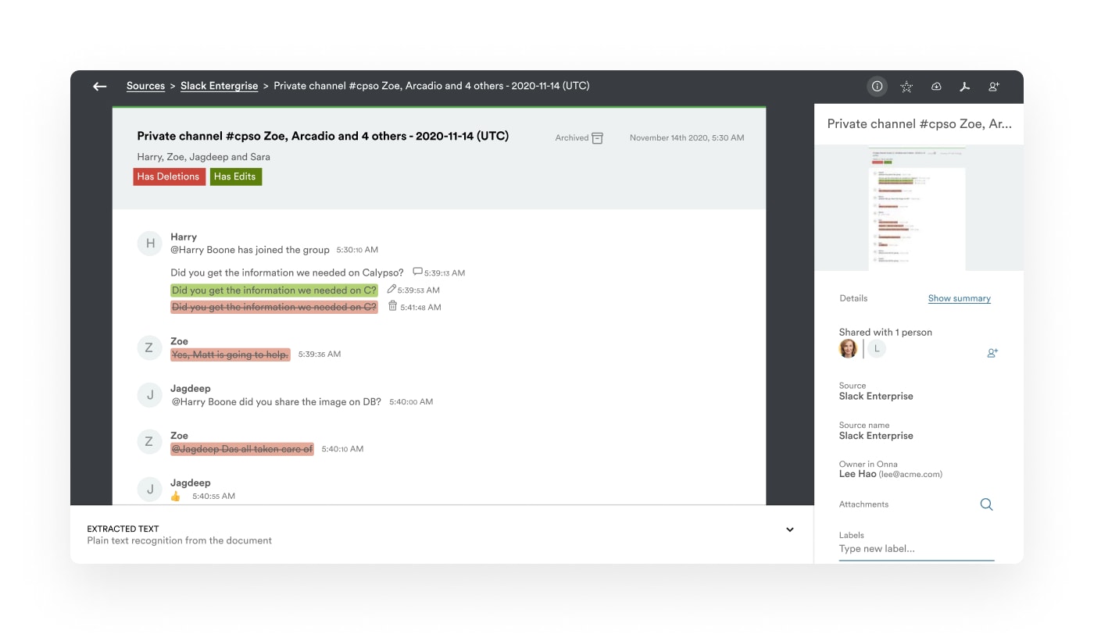This screenshot has height=634, width=1094.
Task: Click the Has Deletions tag
Action: click(169, 176)
